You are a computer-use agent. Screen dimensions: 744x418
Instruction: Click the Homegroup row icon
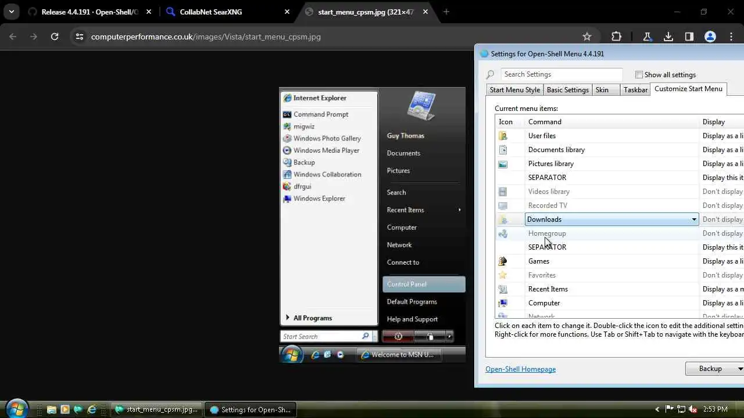pyautogui.click(x=503, y=233)
